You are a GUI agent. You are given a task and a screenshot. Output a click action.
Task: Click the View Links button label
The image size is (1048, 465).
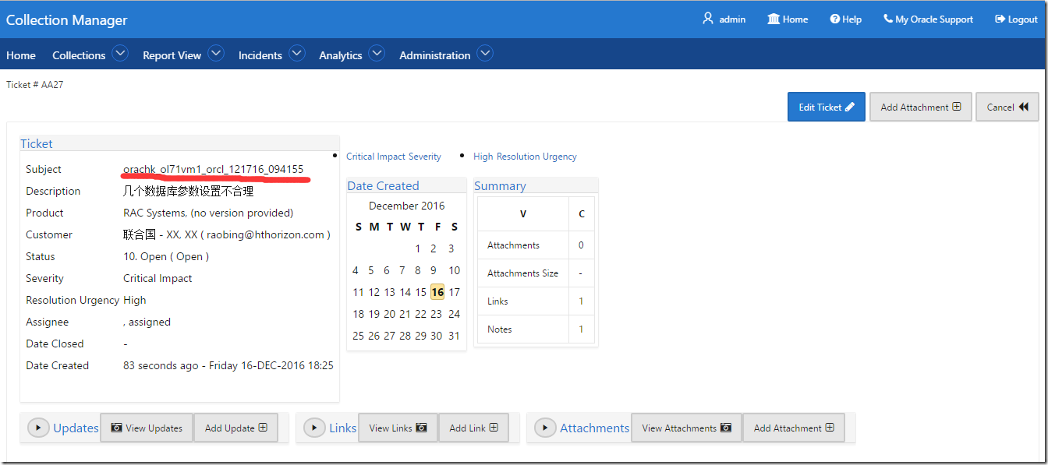pos(391,428)
